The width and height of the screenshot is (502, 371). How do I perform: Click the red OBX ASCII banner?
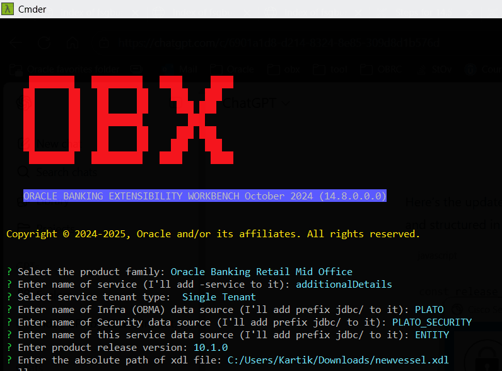tap(129, 120)
